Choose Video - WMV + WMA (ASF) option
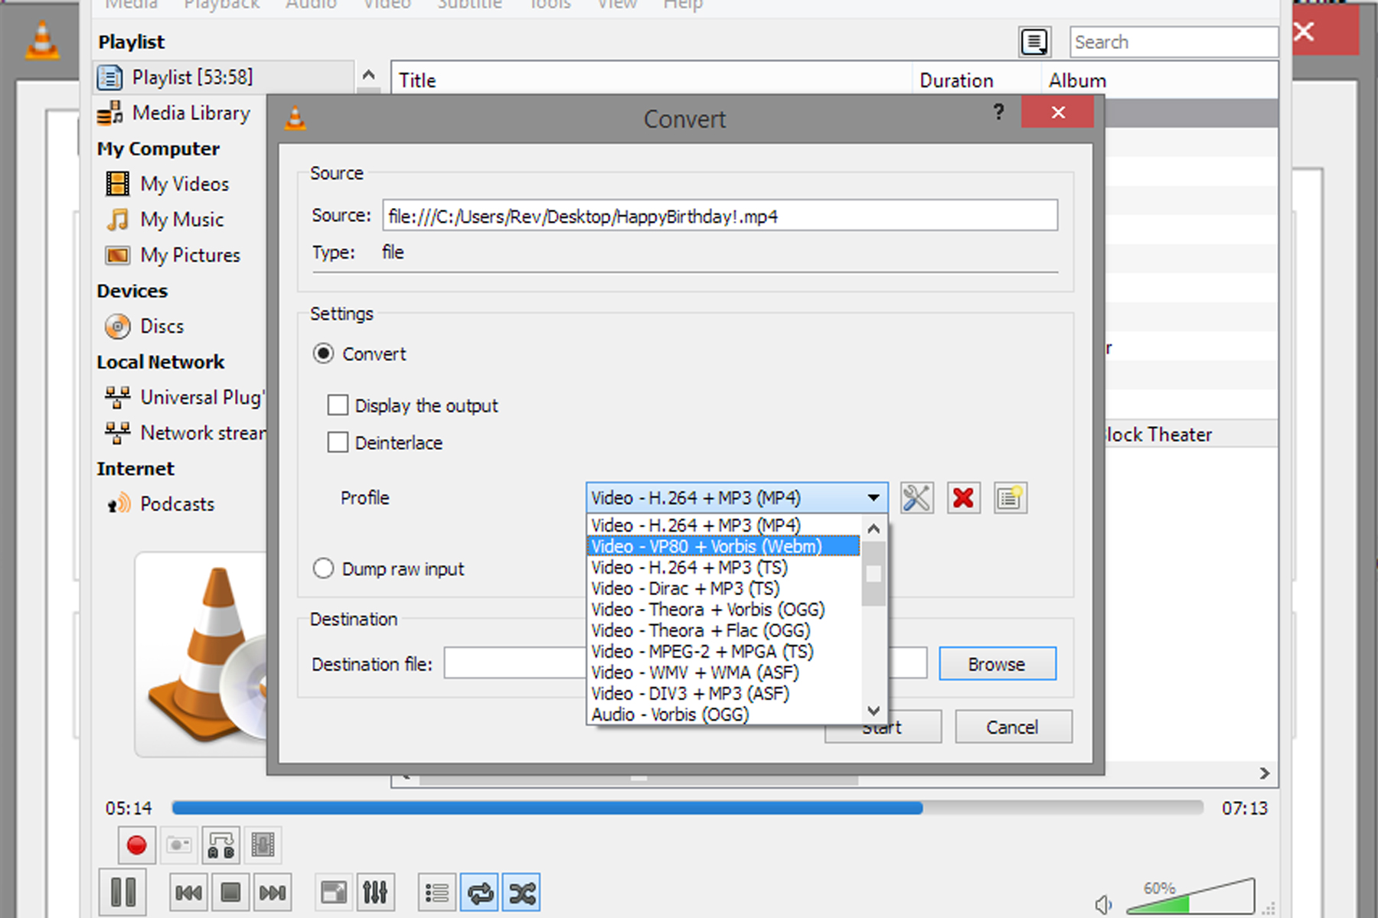Screen dimensions: 1378x918 tap(724, 672)
